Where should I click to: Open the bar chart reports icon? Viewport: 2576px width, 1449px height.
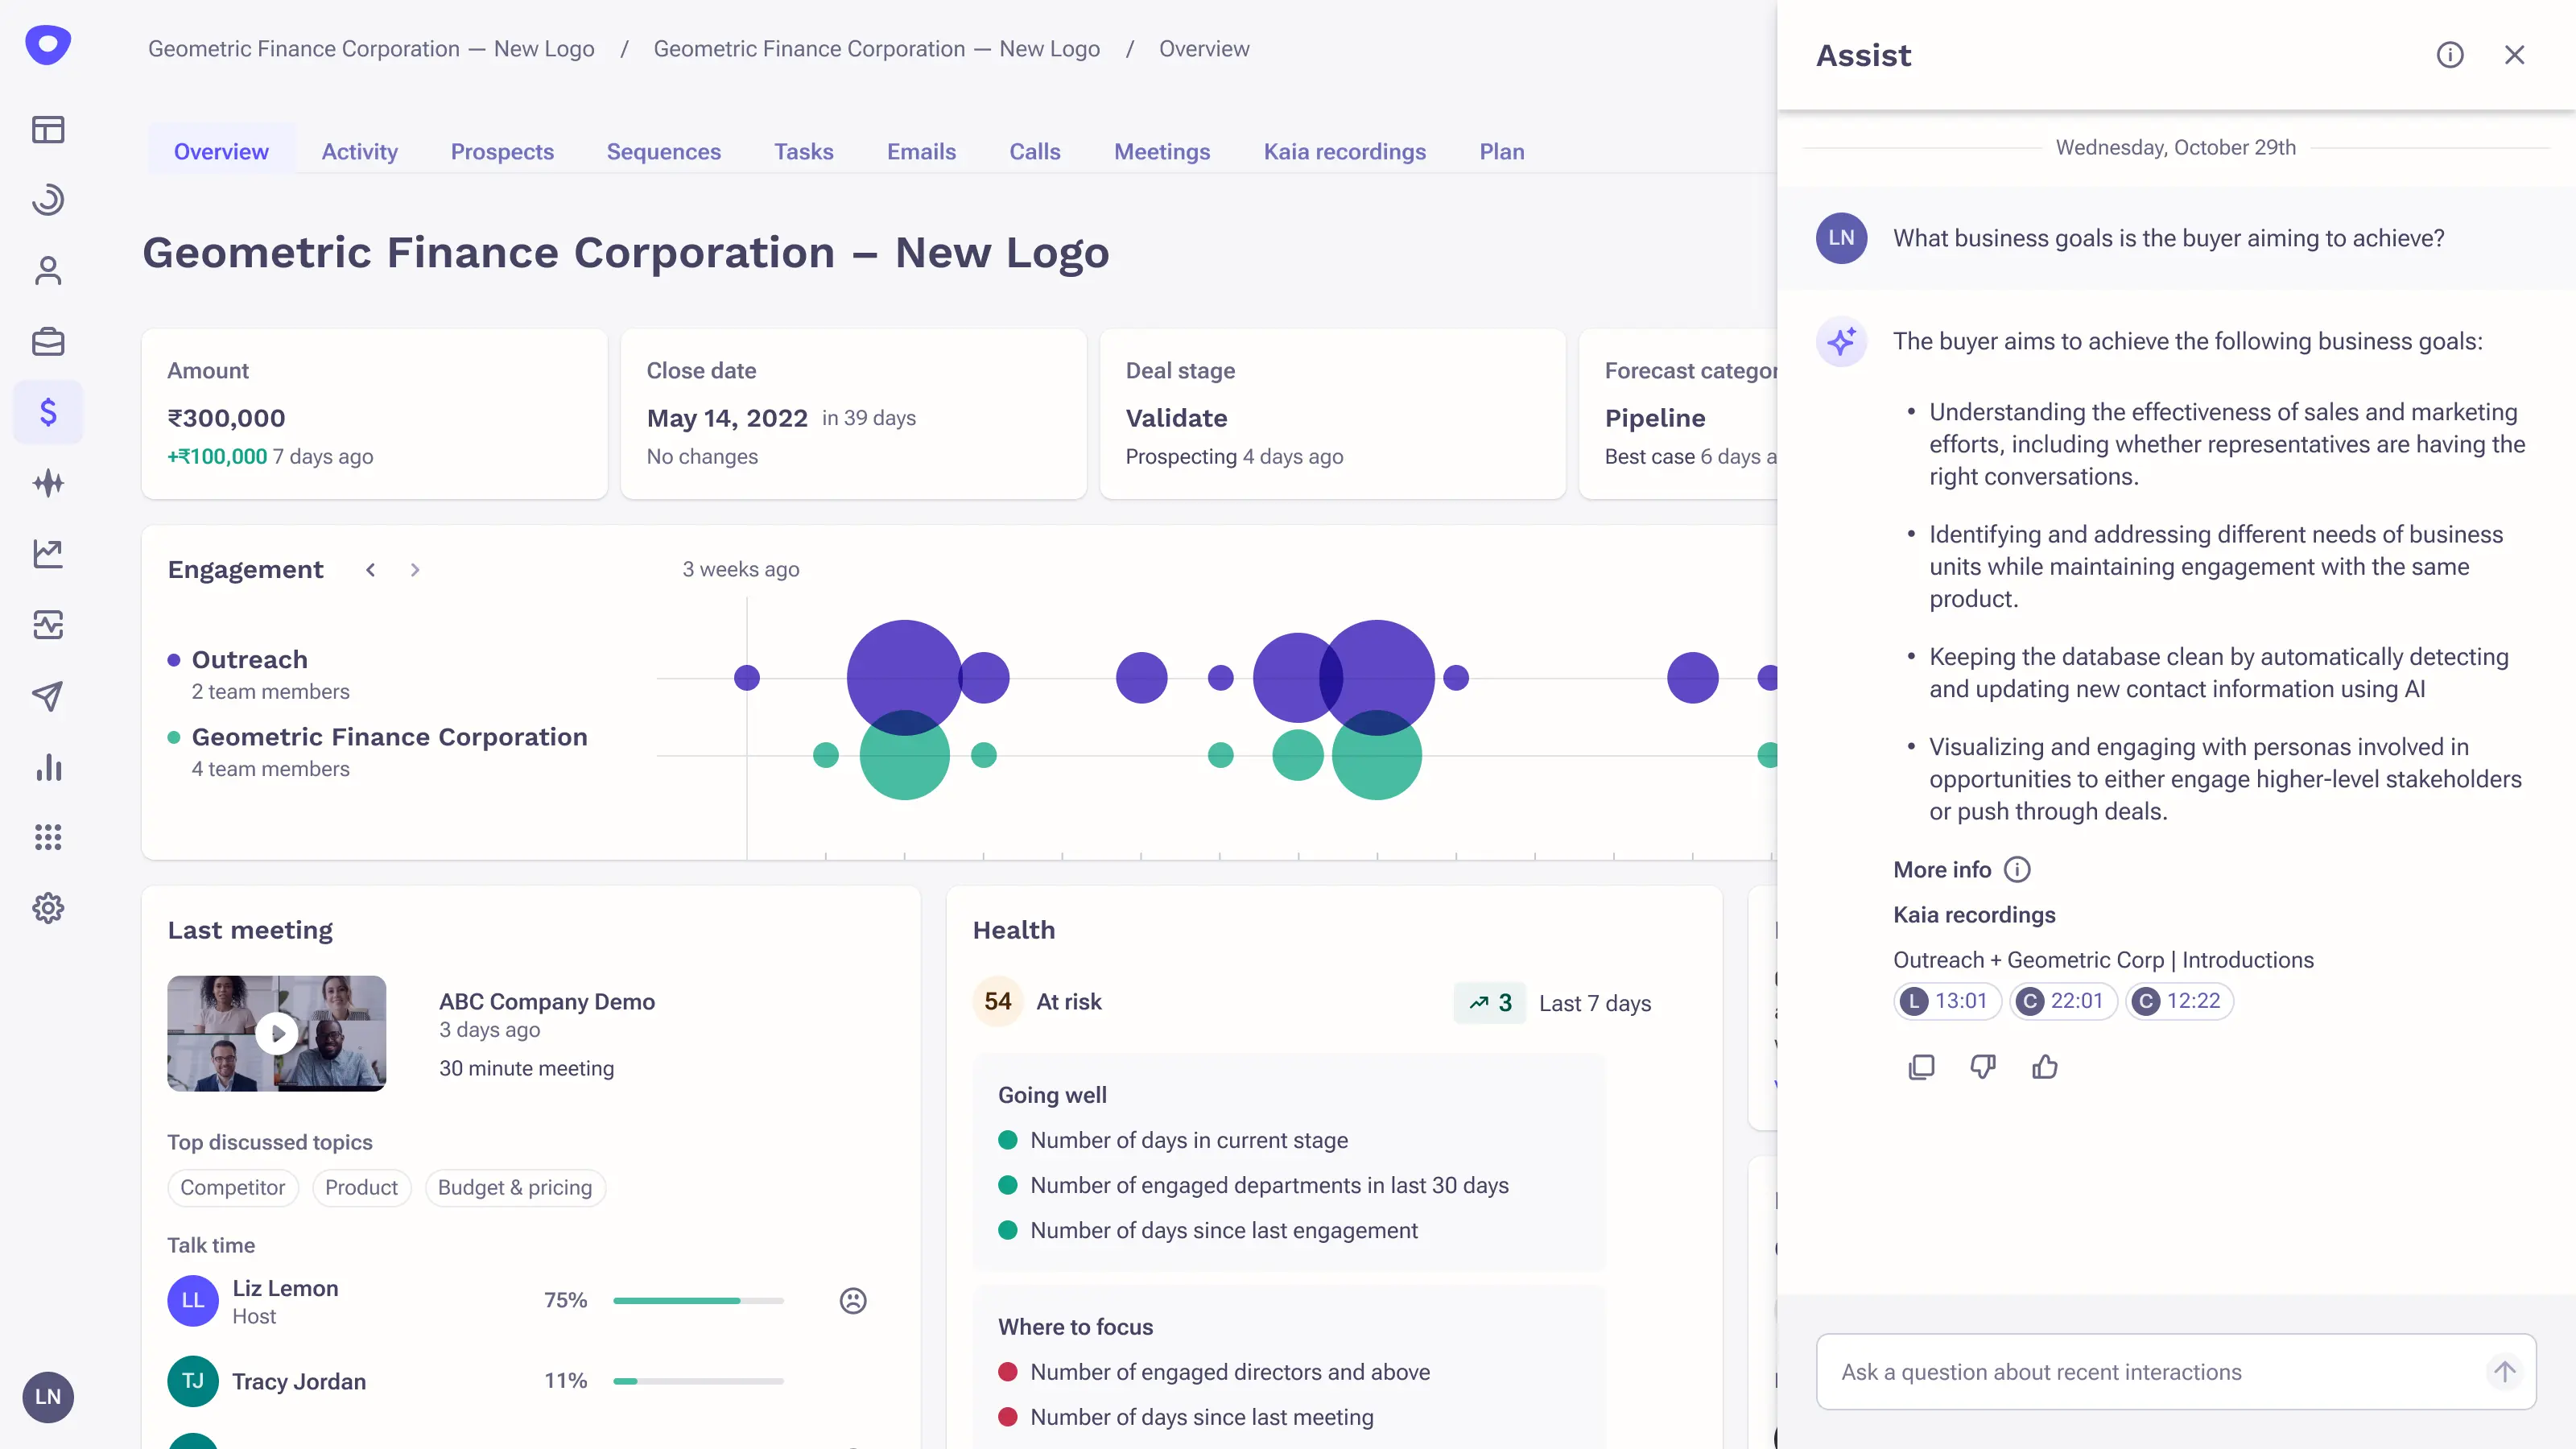pos(48,767)
